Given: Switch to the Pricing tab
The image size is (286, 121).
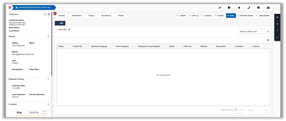Looking at the screenshot, I should pos(91,16).
